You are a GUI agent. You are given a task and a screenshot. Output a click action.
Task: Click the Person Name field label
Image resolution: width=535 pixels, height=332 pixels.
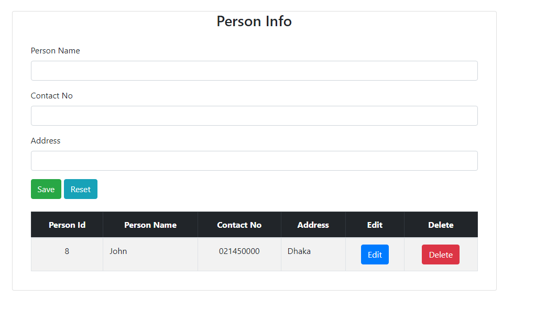click(x=55, y=51)
